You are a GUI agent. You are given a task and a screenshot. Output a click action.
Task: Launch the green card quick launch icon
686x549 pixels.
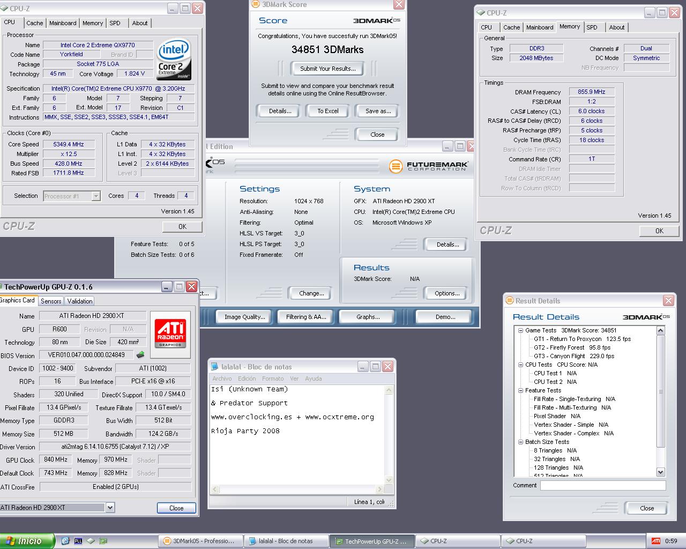(x=103, y=541)
